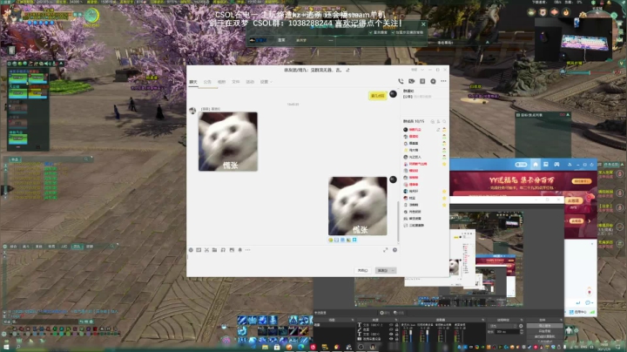627x352 pixels.
Task: Flip the toggle switch in YY title bar
Action: (521, 165)
